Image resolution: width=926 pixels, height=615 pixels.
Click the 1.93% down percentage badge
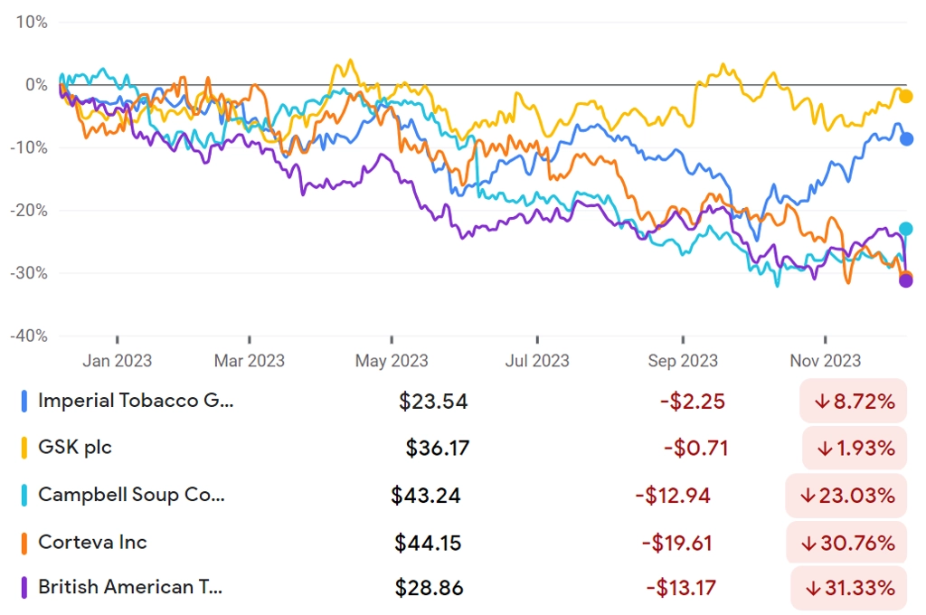855,448
